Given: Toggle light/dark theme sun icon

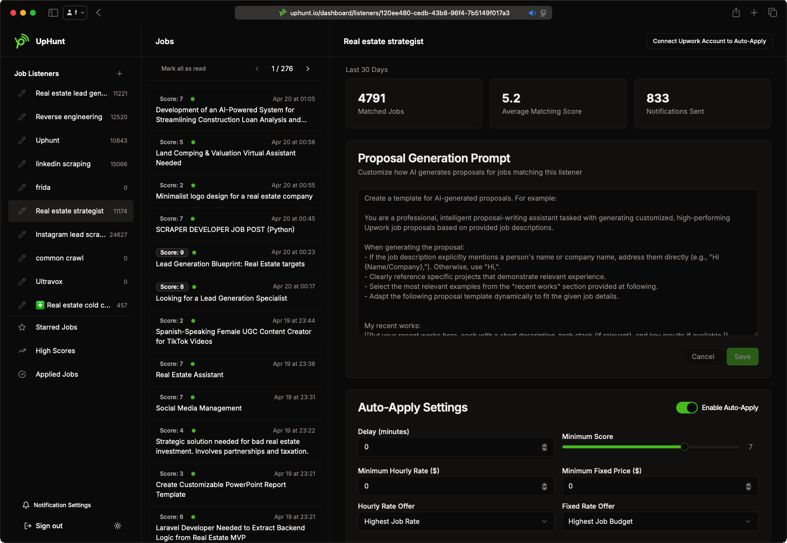Looking at the screenshot, I should [x=118, y=526].
